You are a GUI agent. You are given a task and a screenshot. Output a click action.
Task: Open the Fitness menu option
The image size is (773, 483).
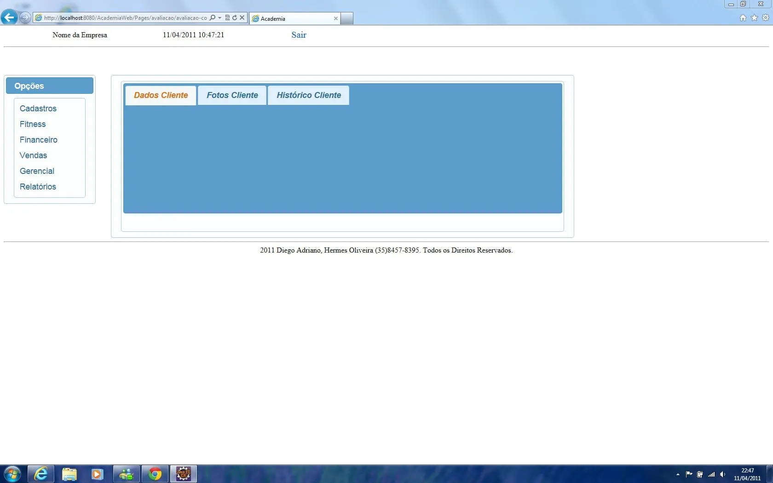(x=33, y=124)
